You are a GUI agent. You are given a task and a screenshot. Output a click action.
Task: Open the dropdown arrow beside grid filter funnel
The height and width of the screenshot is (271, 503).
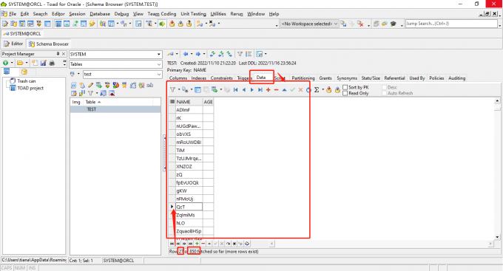coord(179,89)
